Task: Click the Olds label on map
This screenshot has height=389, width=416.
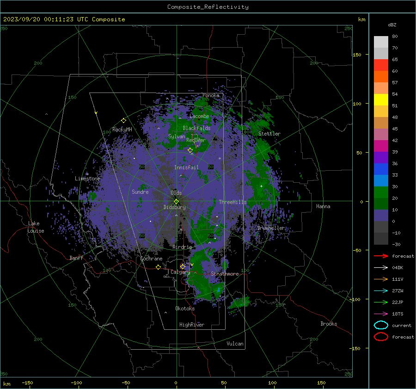Action: tap(176, 193)
